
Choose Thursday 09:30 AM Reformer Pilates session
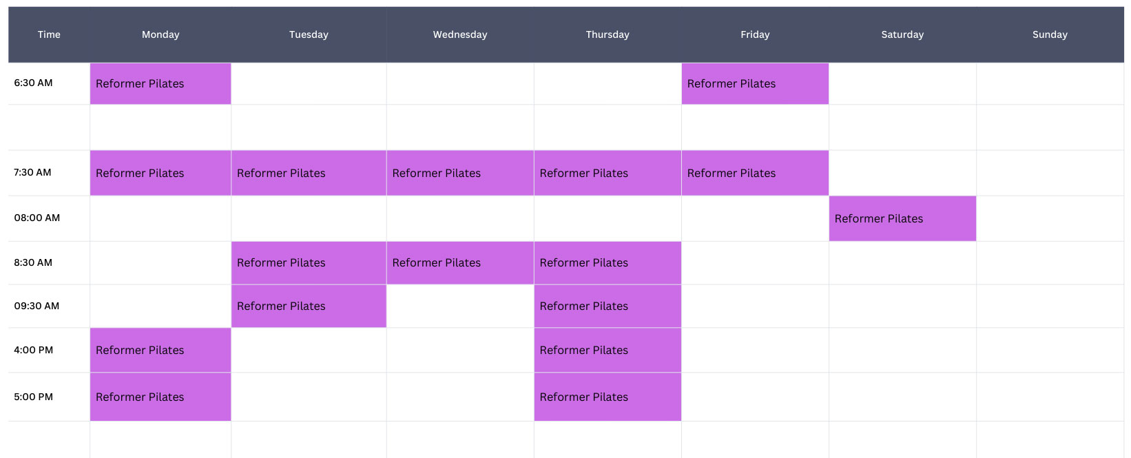click(x=608, y=306)
